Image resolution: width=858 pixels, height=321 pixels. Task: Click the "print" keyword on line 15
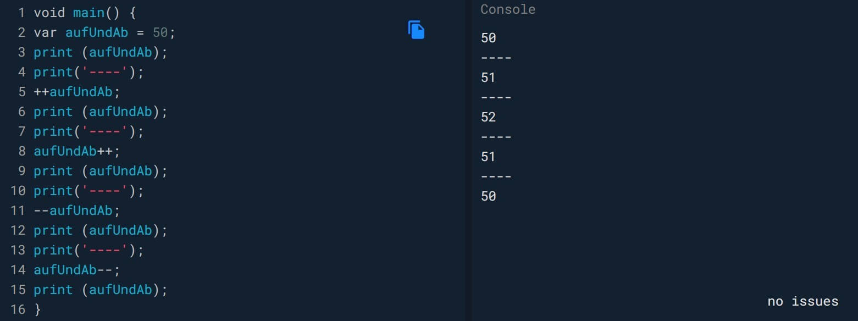[53, 290]
